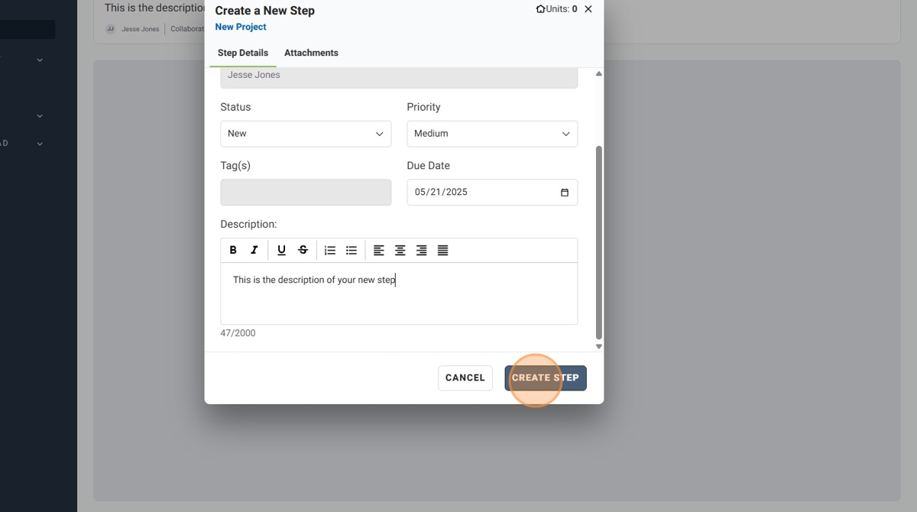
Task: Center-align the description text
Action: coord(400,250)
